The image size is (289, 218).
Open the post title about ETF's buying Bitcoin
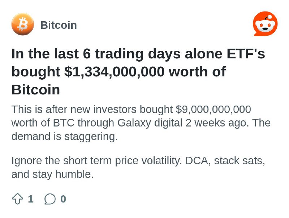(138, 71)
